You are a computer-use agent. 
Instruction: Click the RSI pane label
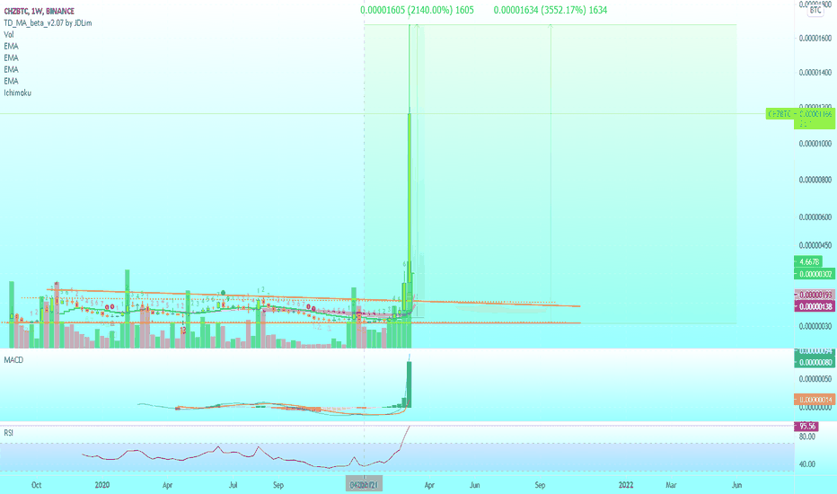tap(8, 433)
